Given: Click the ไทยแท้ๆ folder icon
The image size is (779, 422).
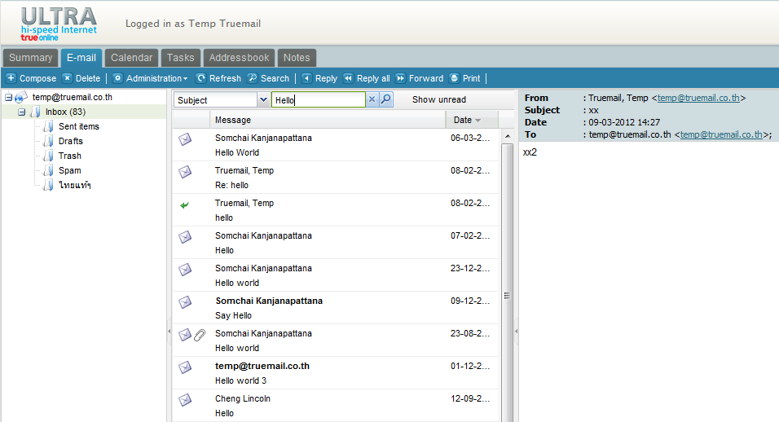Looking at the screenshot, I should click(48, 185).
